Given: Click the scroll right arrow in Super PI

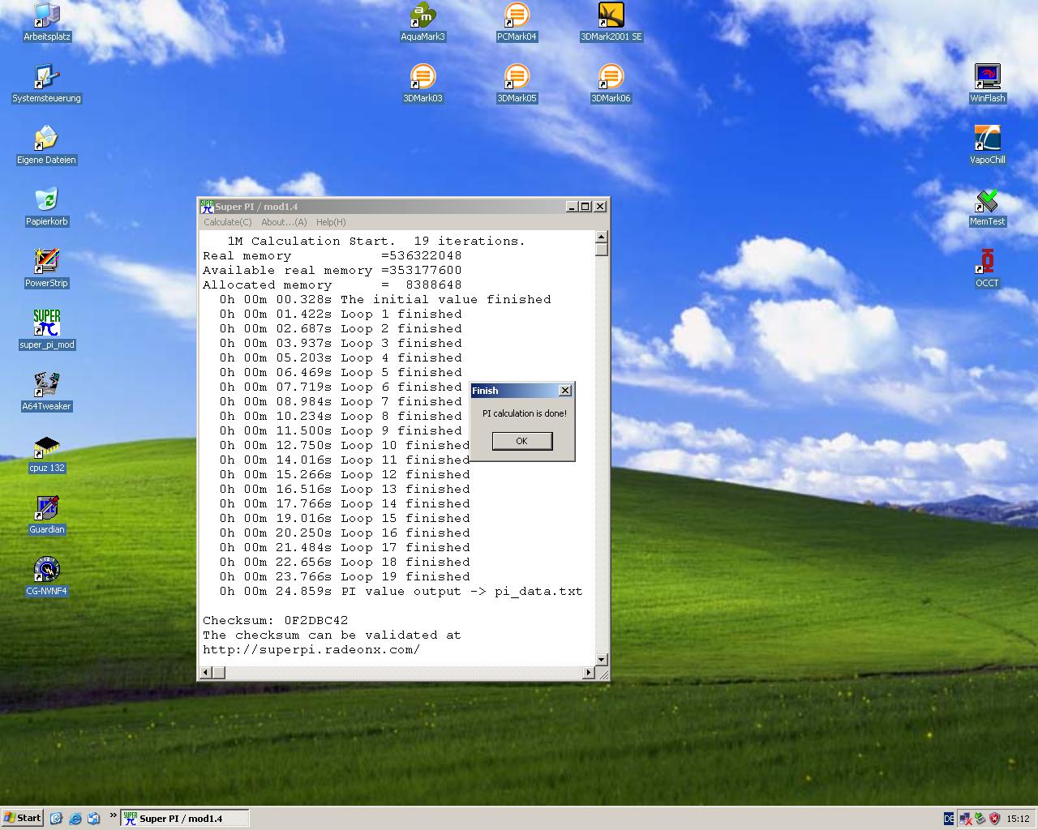Looking at the screenshot, I should pos(589,673).
